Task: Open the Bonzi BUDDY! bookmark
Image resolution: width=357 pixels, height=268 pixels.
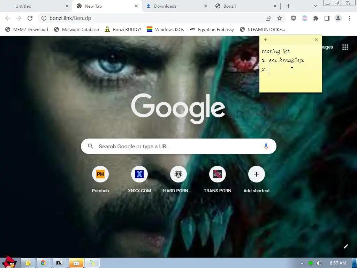Action: 123,29
